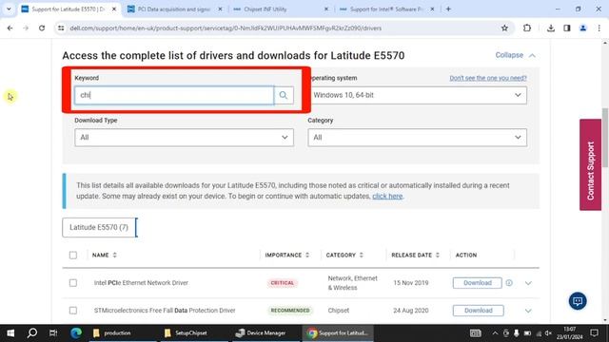
Task: Follow "Don't see the one you need?" link
Action: 488,78
